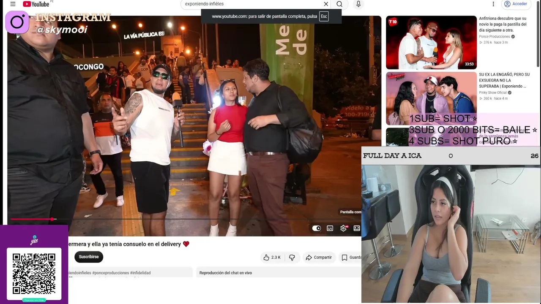The width and height of the screenshot is (541, 304).
Task: Go to the YouTube home logo
Action: (36, 4)
